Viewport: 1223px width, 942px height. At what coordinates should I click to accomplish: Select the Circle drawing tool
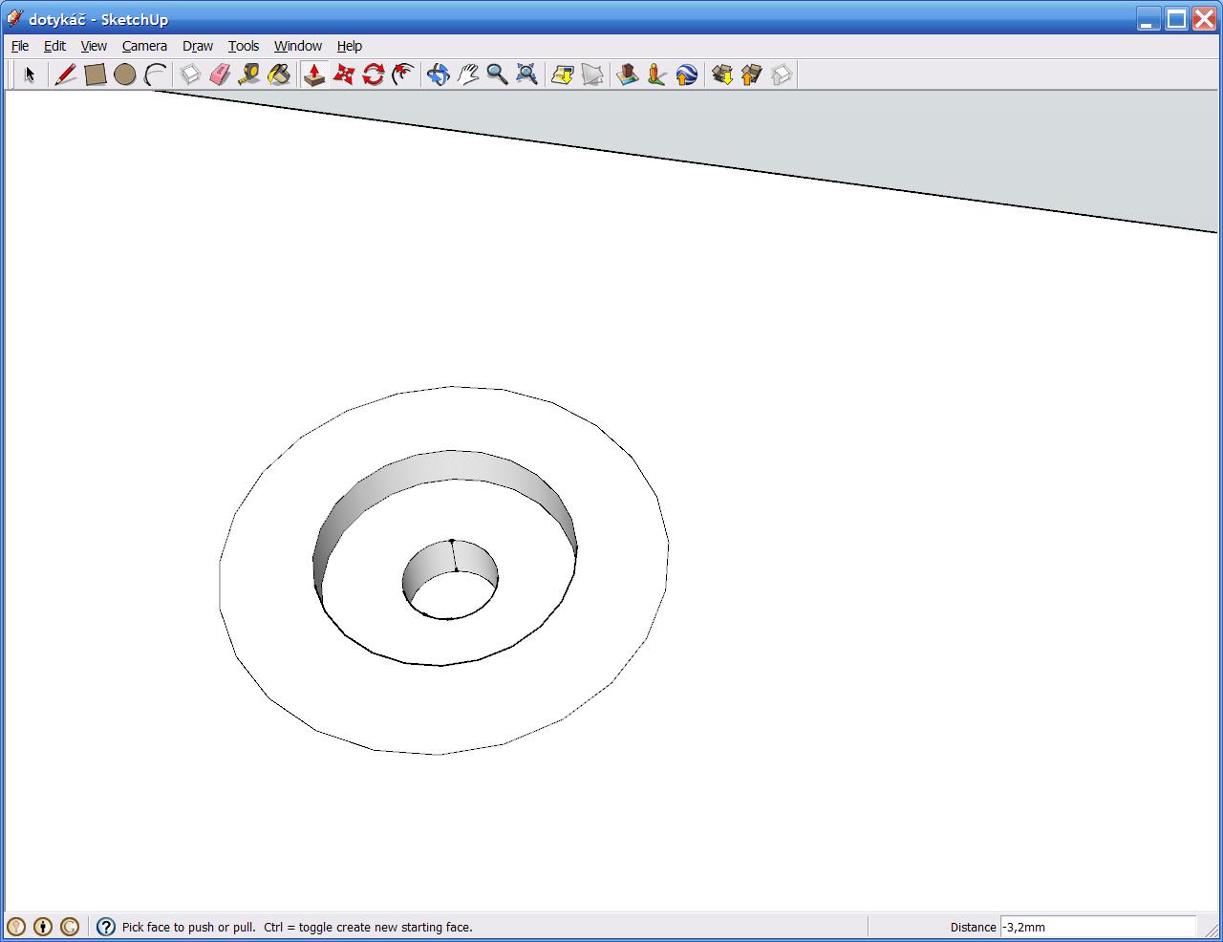click(x=124, y=75)
